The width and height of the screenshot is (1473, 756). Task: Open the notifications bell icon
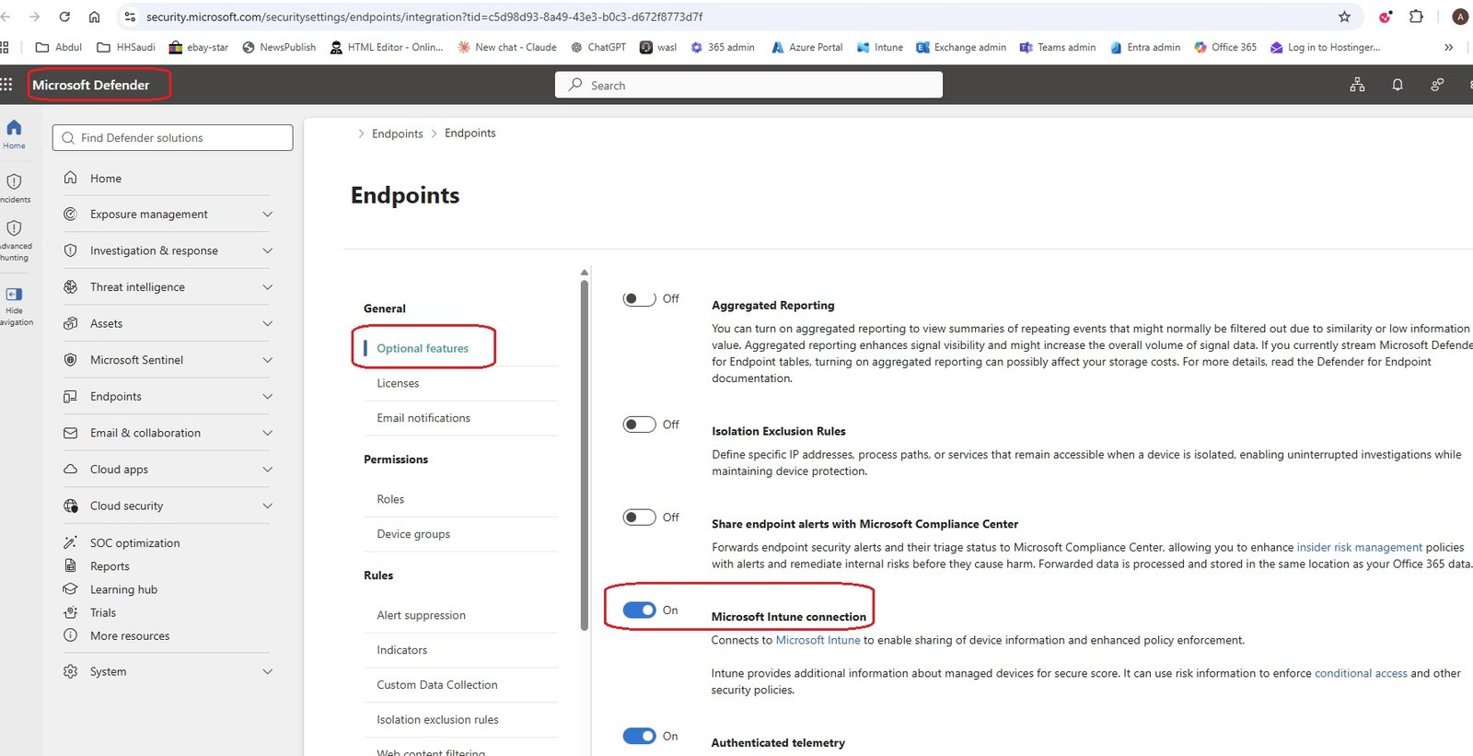1398,85
